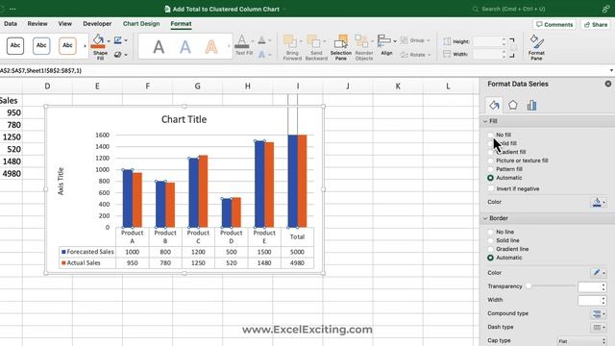Click the Group icon
Image resolution: width=615 pixels, height=346 pixels.
[x=404, y=40]
